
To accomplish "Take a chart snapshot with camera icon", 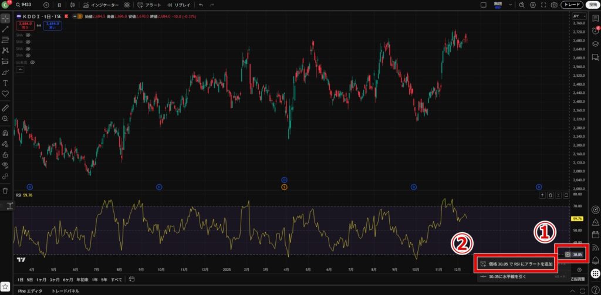I will pyautogui.click(x=553, y=5).
